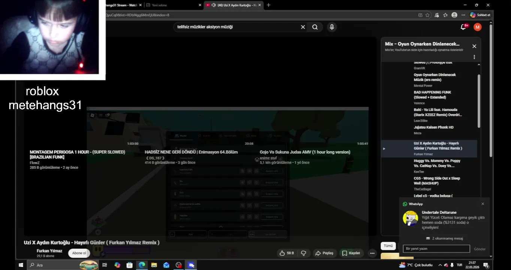Image resolution: width=511 pixels, height=270 pixels.
Task: Open the Windows Start menu
Action: coord(21,265)
